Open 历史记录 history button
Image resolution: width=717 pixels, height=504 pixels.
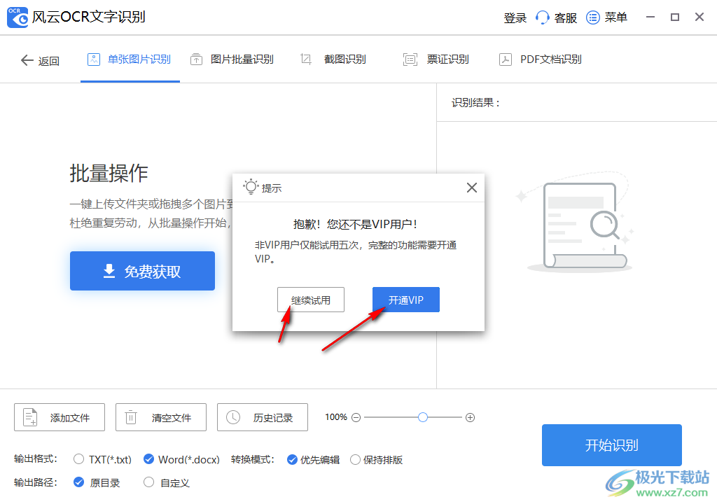point(263,417)
